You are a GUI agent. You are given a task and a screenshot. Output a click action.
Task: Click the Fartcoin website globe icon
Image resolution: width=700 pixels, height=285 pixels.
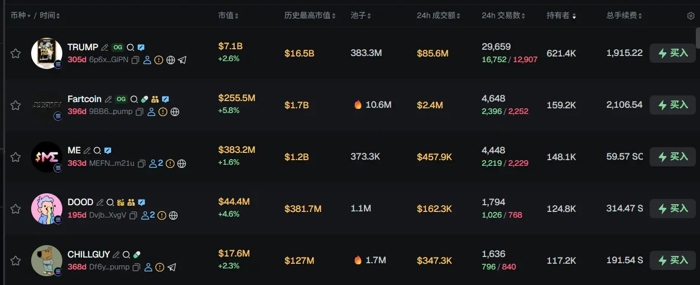pyautogui.click(x=175, y=112)
